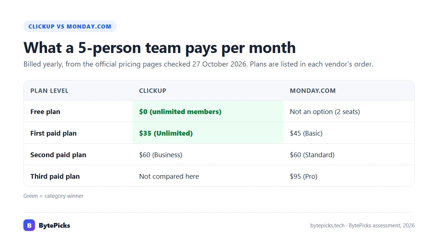Click the BytePicks purple B logo icon

coord(29,225)
